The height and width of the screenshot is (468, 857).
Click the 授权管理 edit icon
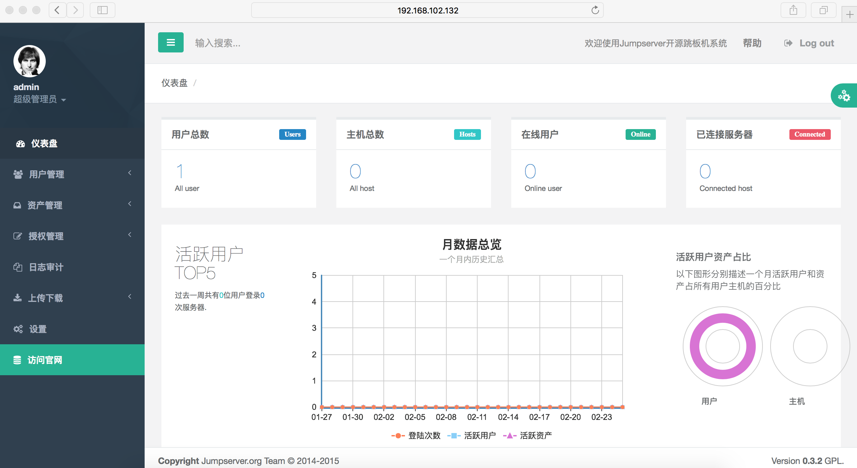[x=17, y=236]
